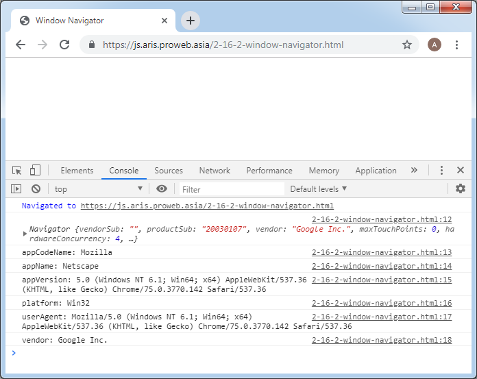Show the console sidebar
The height and width of the screenshot is (379, 477).
click(16, 189)
